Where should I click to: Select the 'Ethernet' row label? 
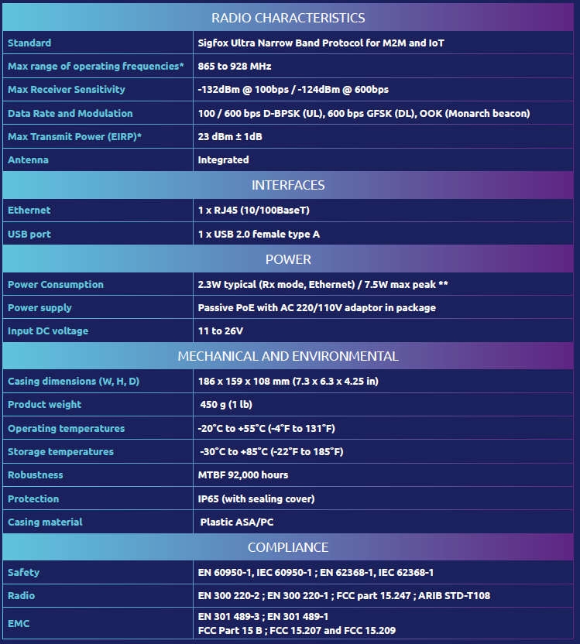pos(29,211)
